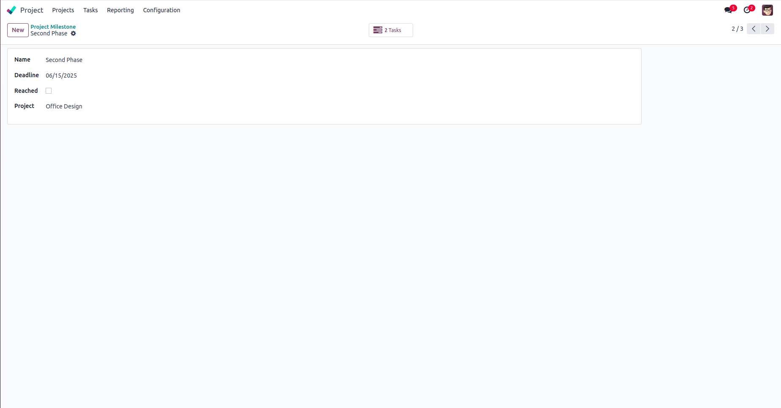The image size is (781, 408).
Task: Open the milestone settings gear icon
Action: [x=73, y=33]
